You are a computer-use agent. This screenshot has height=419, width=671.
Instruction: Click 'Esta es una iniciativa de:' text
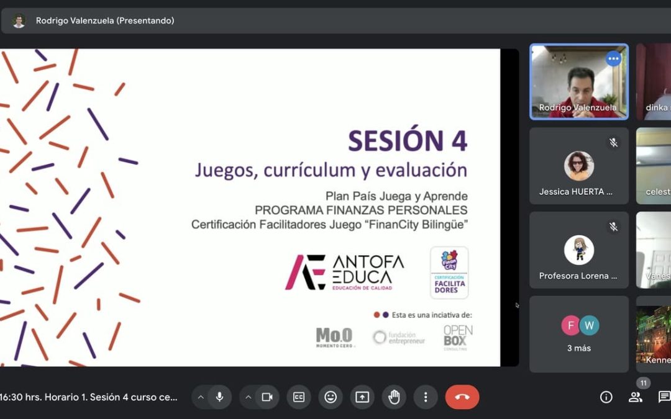[x=432, y=315]
